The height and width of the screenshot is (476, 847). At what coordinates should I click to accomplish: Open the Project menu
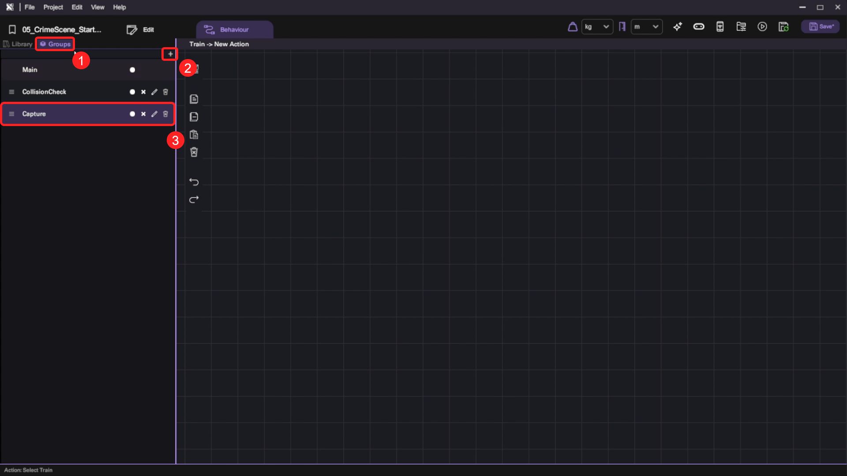pyautogui.click(x=53, y=7)
